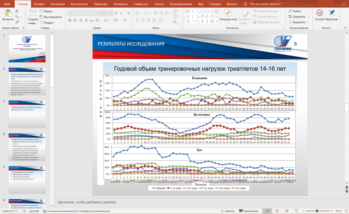
Task: Click the Format Painter brush icon
Action: point(17,22)
